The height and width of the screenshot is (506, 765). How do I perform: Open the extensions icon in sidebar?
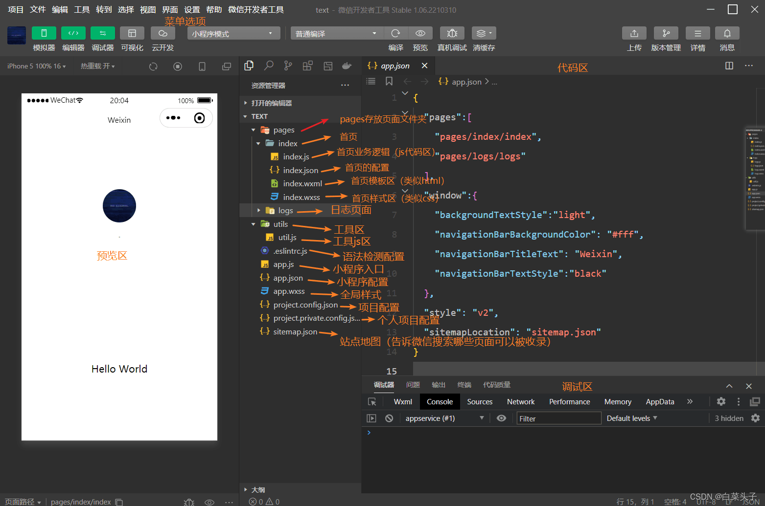pyautogui.click(x=308, y=66)
